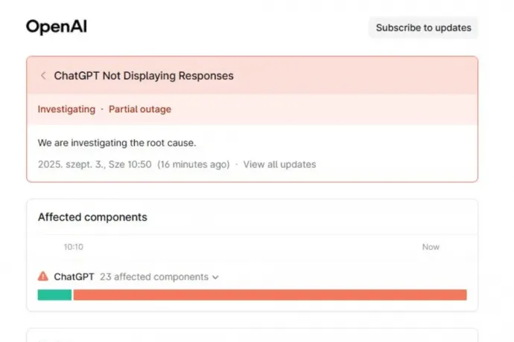The height and width of the screenshot is (342, 514).
Task: Click the Investigating status label
Action: click(66, 109)
